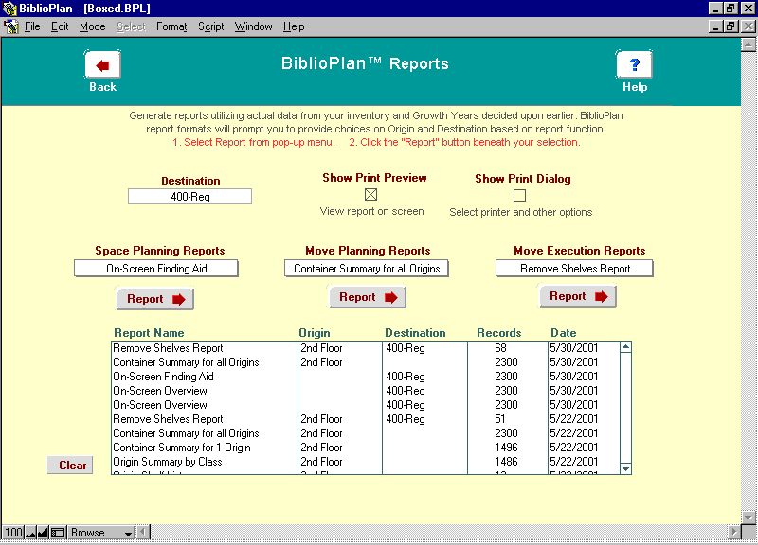Click the main window vertical scroll up arrow
The height and width of the screenshot is (545, 758).
(x=748, y=44)
